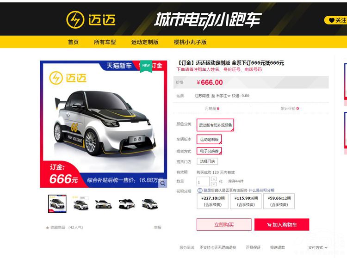Click the magnifier icon on product image
The width and height of the screenshot is (347, 258).
click(x=163, y=183)
